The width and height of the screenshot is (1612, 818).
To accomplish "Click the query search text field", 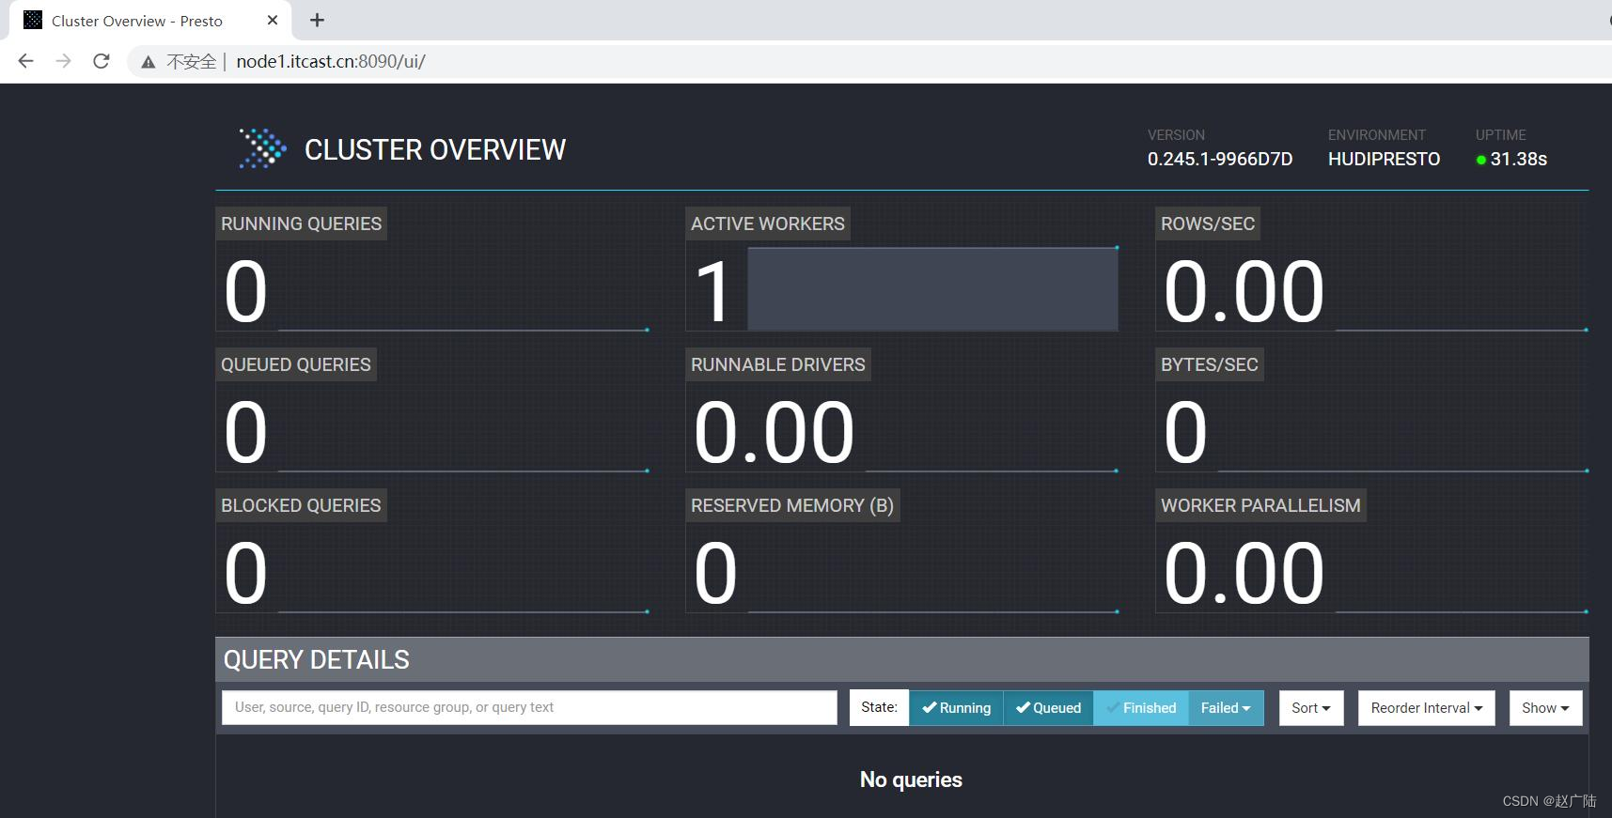I will pos(529,707).
